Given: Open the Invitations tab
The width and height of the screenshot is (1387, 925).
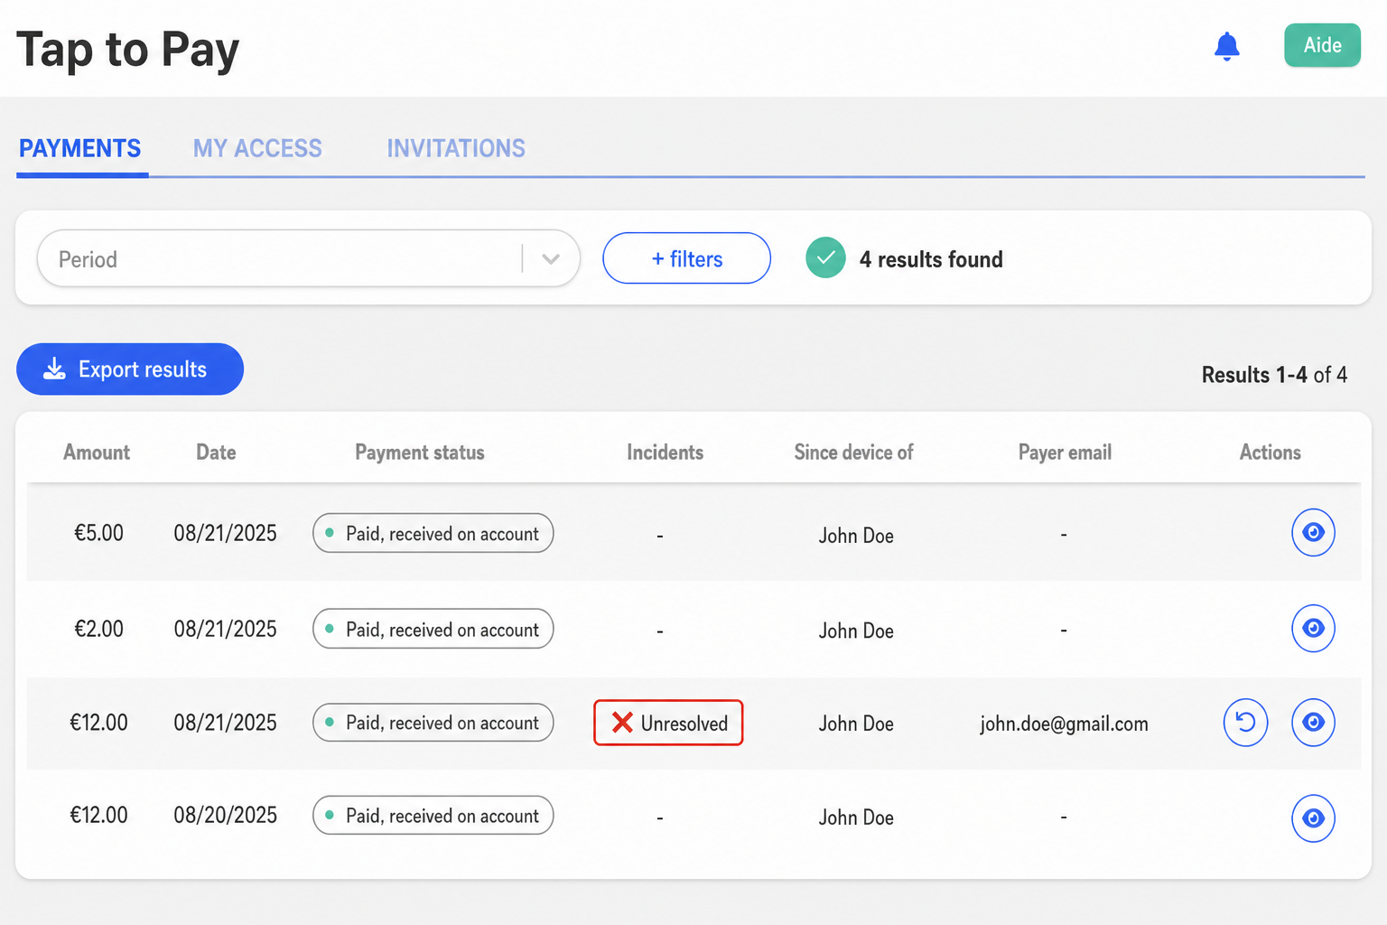Looking at the screenshot, I should (x=456, y=148).
